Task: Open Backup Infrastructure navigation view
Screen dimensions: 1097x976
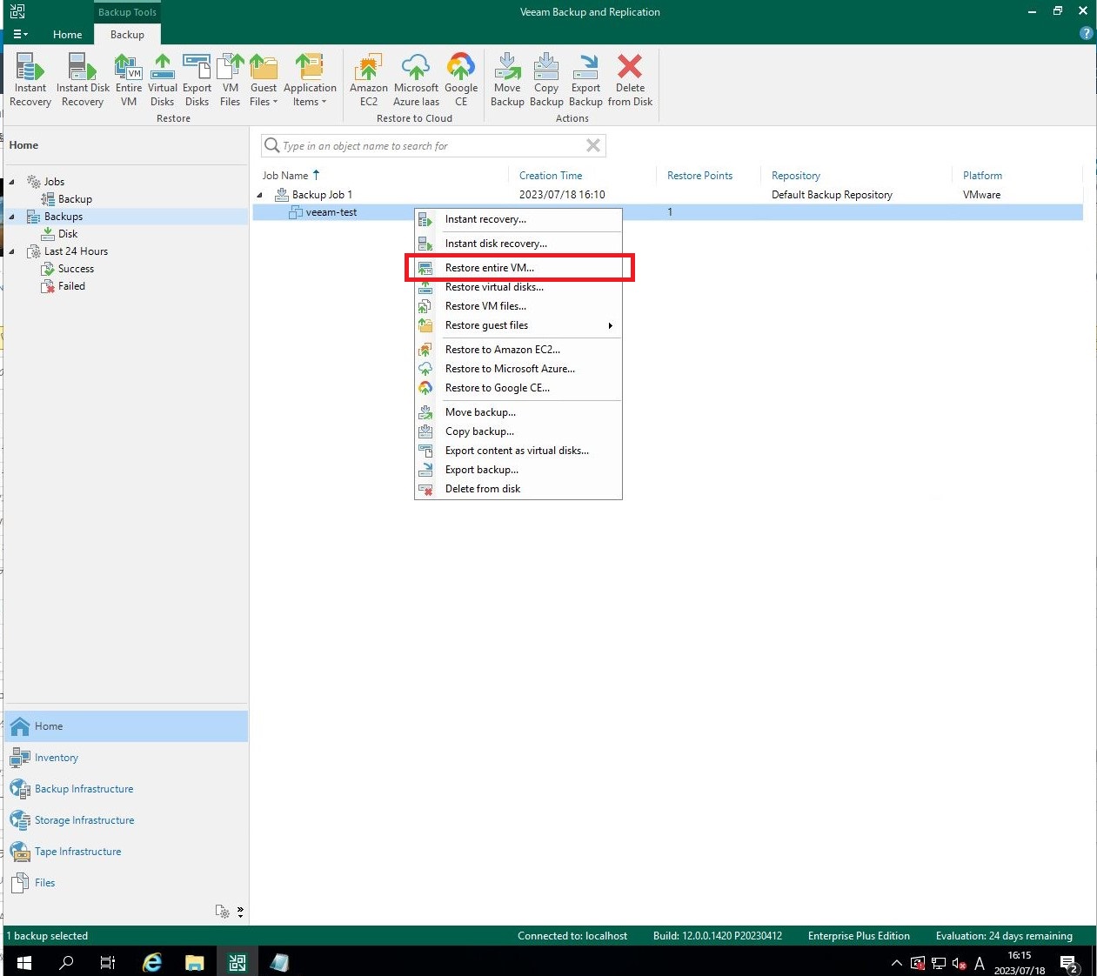Action: (x=126, y=789)
